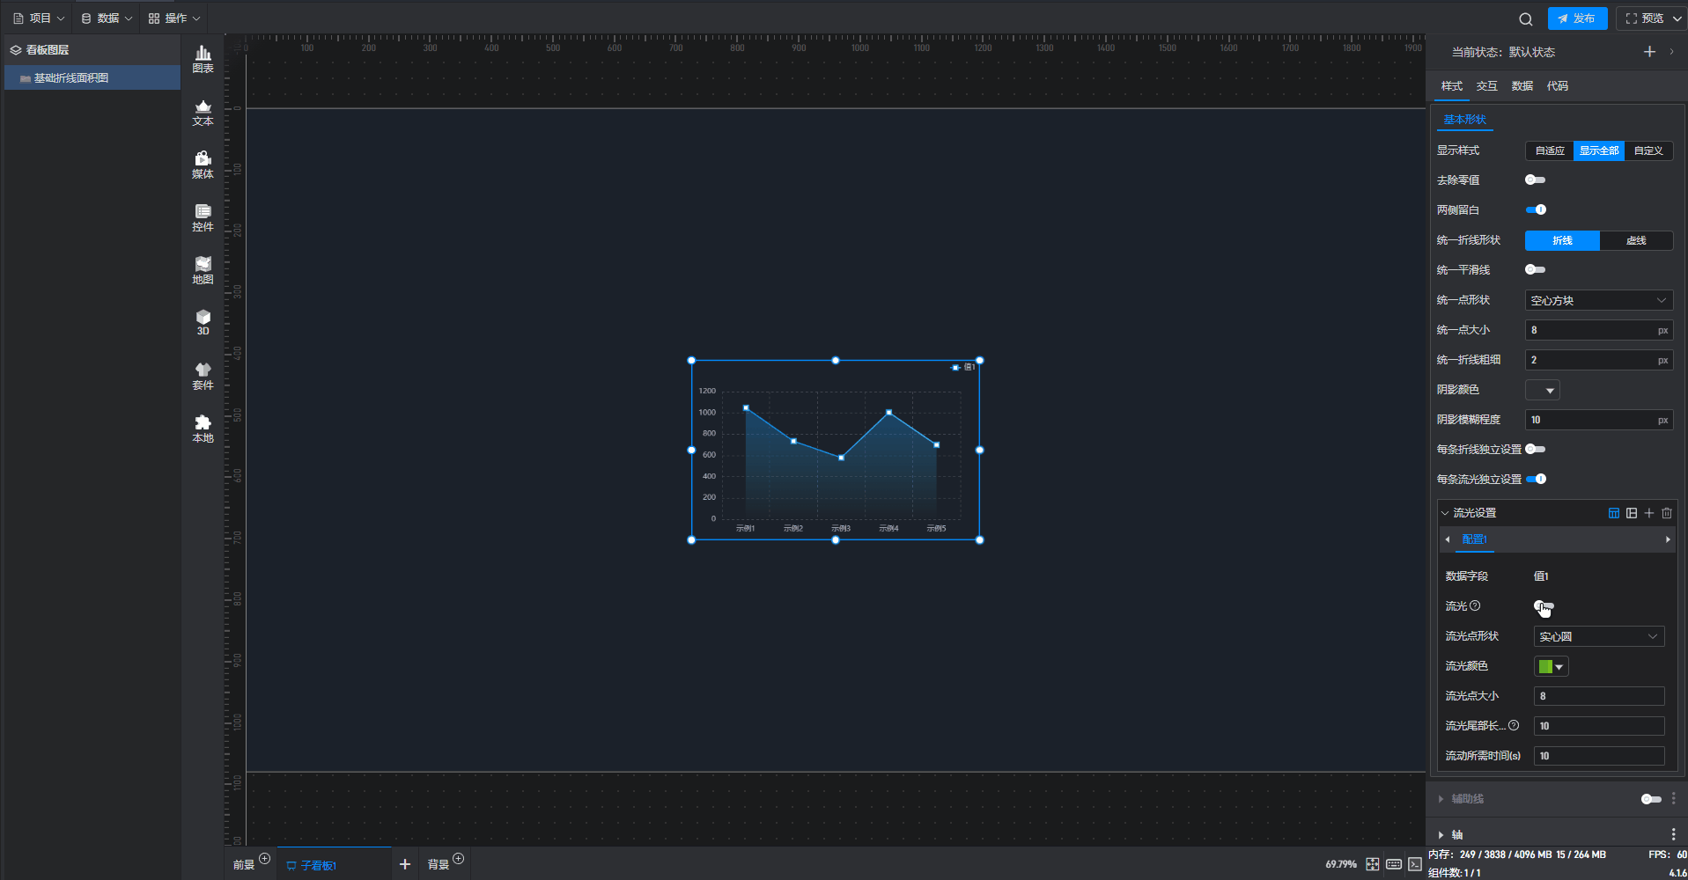Select the 虚线 line style button
The height and width of the screenshot is (880, 1688).
tap(1635, 240)
